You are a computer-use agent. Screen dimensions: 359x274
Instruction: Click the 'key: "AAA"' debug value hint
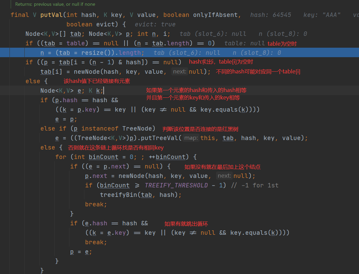click(x=322, y=15)
